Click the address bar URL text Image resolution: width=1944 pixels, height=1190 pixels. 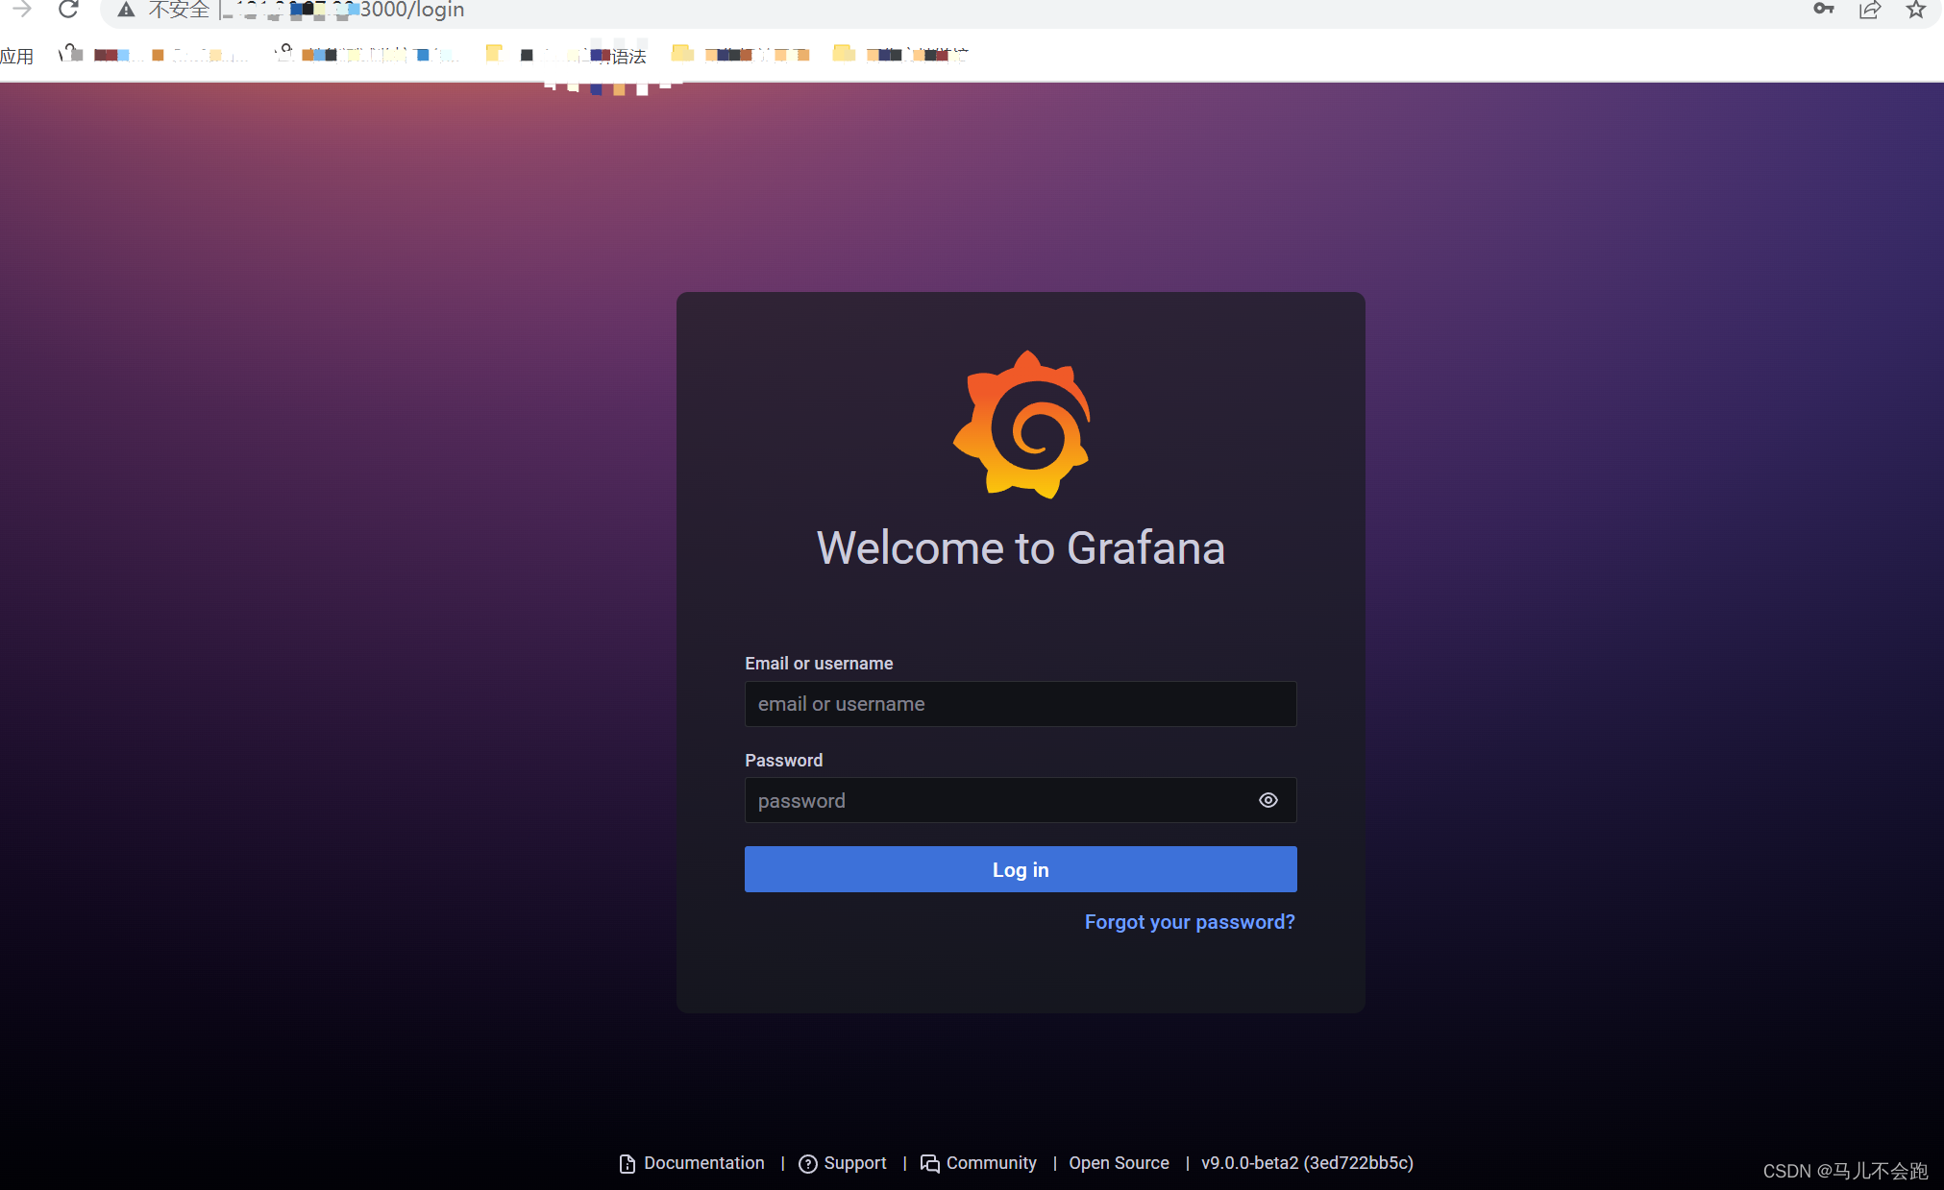click(x=411, y=11)
